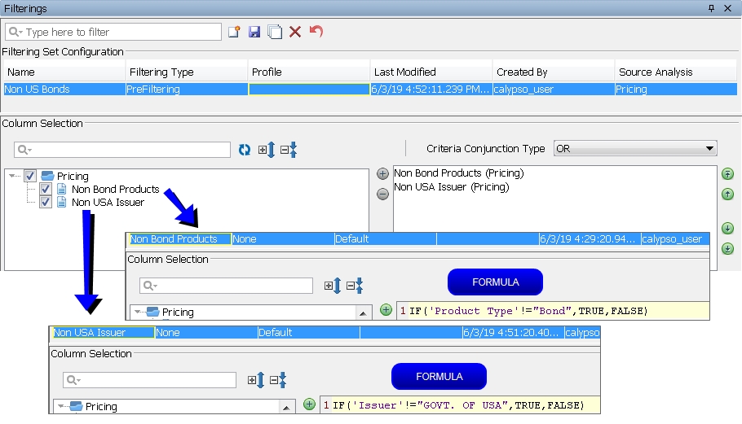The height and width of the screenshot is (424, 742).
Task: Remove selected criteria with grey minus button
Action: 382,194
